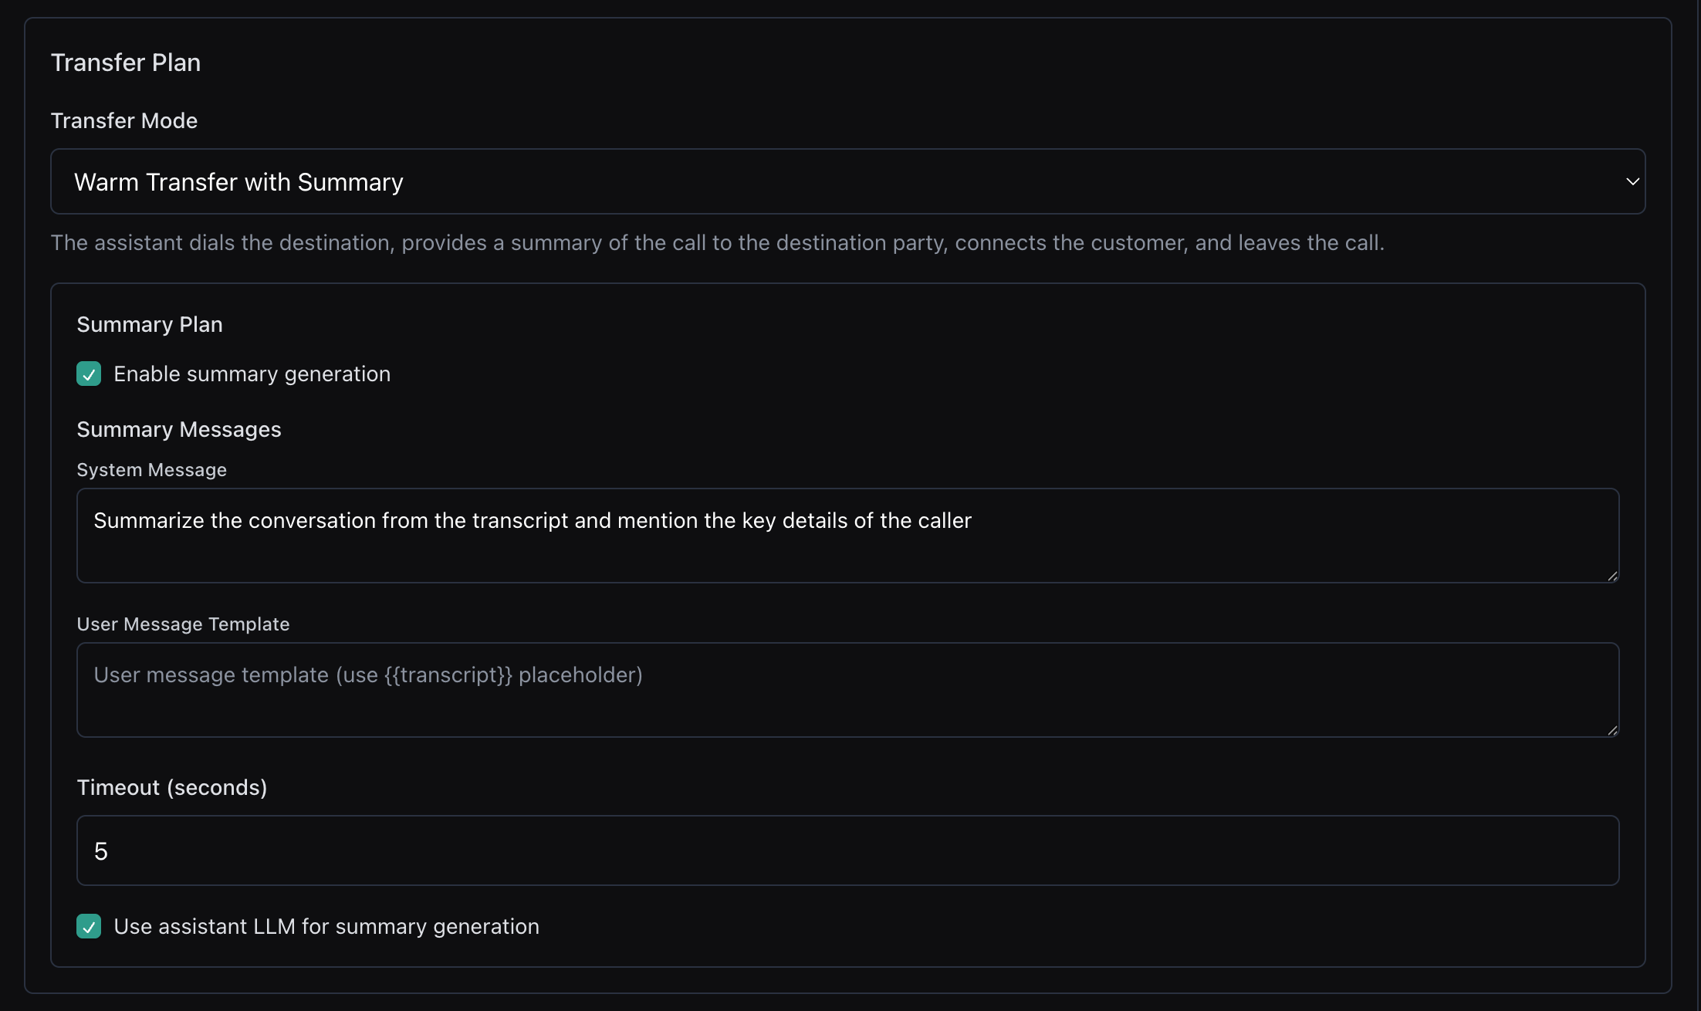The width and height of the screenshot is (1701, 1011).
Task: Click "Use assistant LLM for summary generation" label
Action: (x=326, y=927)
